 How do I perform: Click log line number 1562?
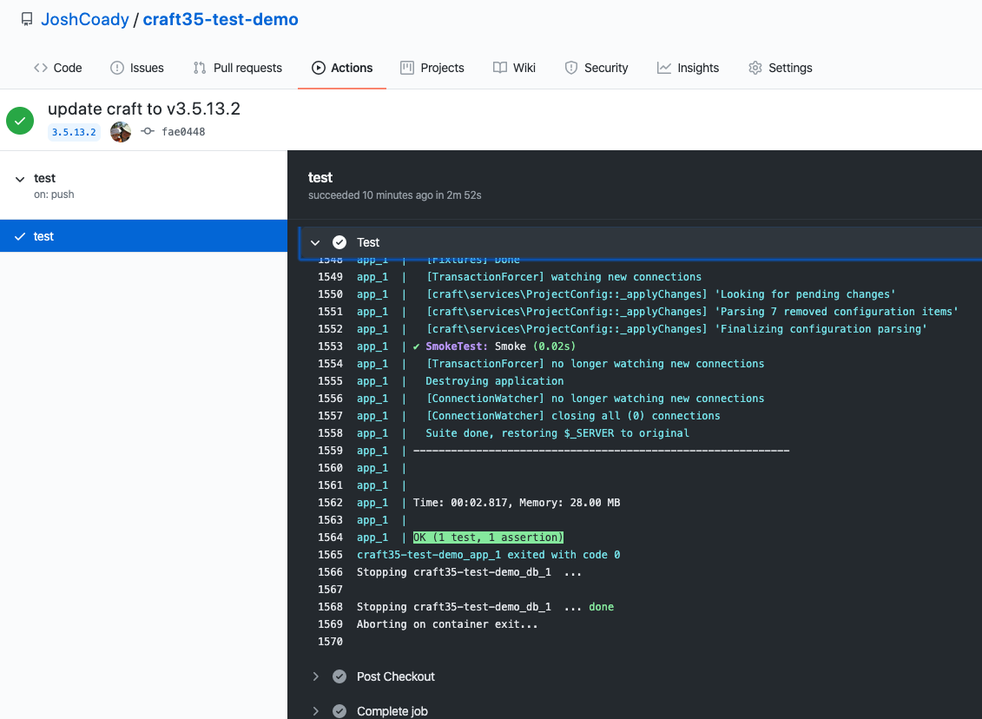coord(330,502)
